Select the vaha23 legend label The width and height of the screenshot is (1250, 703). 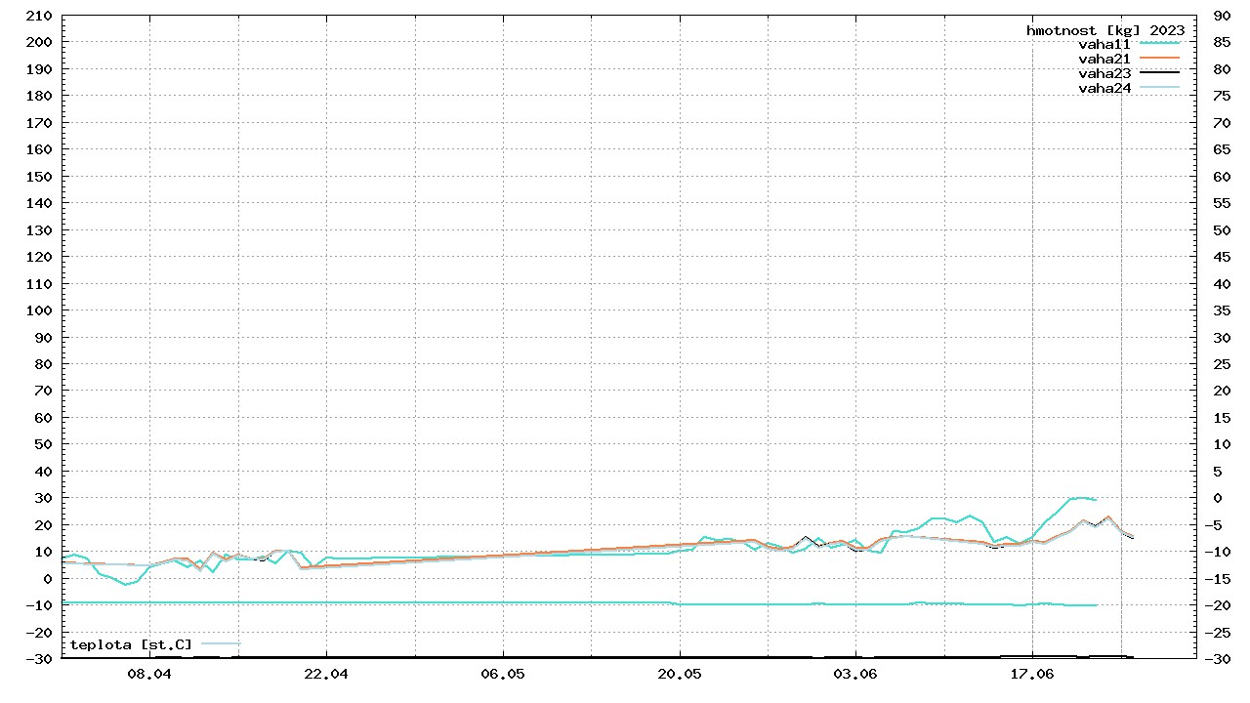pyautogui.click(x=1104, y=73)
